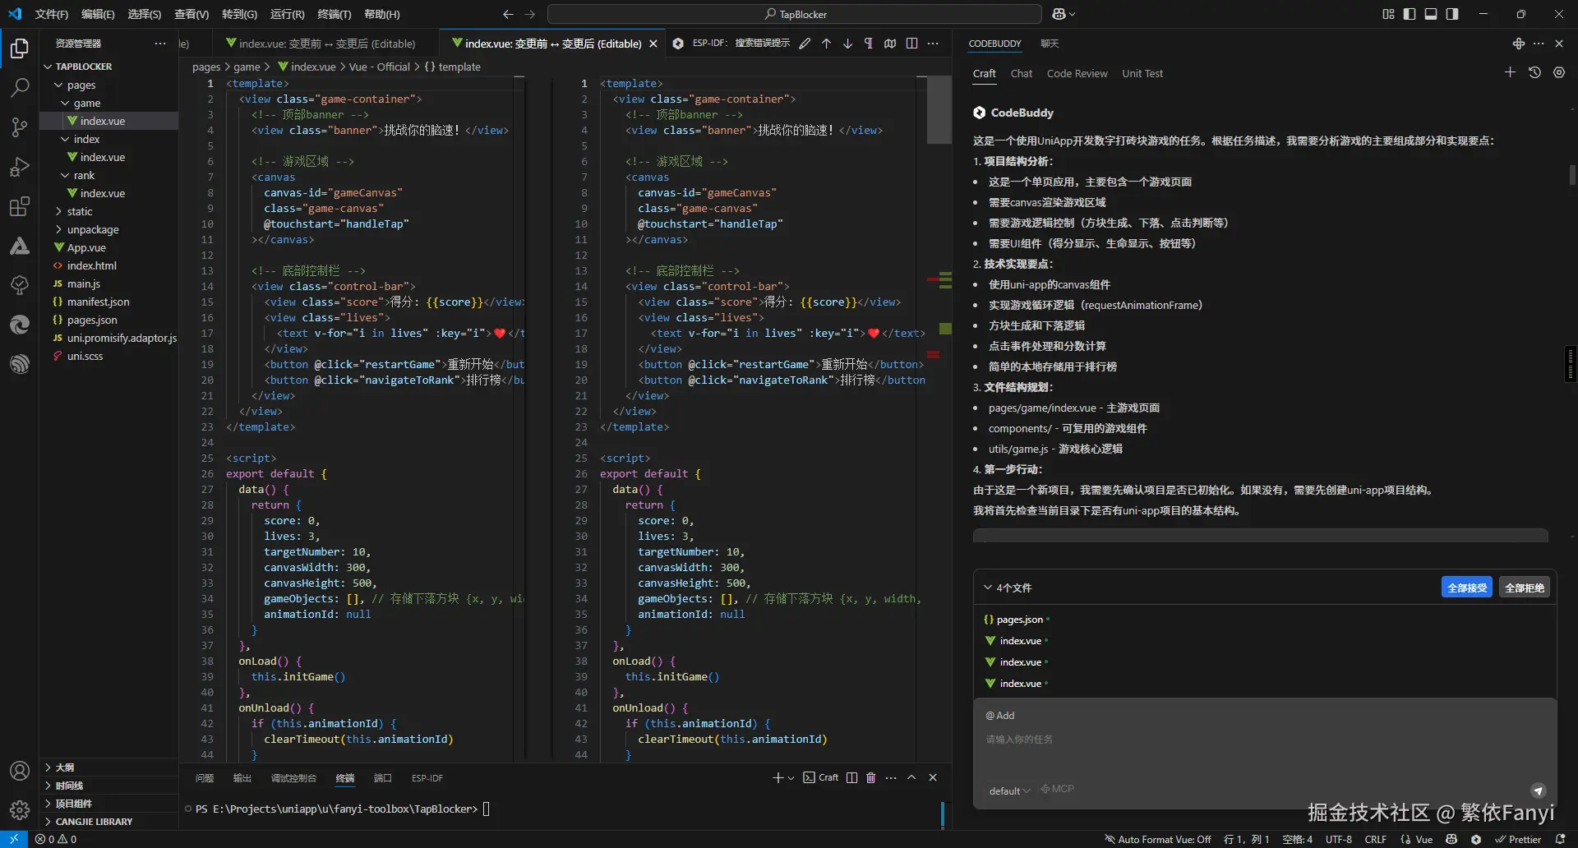Open the Search view in activity bar

[x=20, y=87]
